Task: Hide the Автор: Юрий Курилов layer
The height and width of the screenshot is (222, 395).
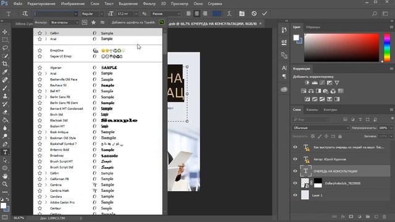Action: tap(295, 159)
